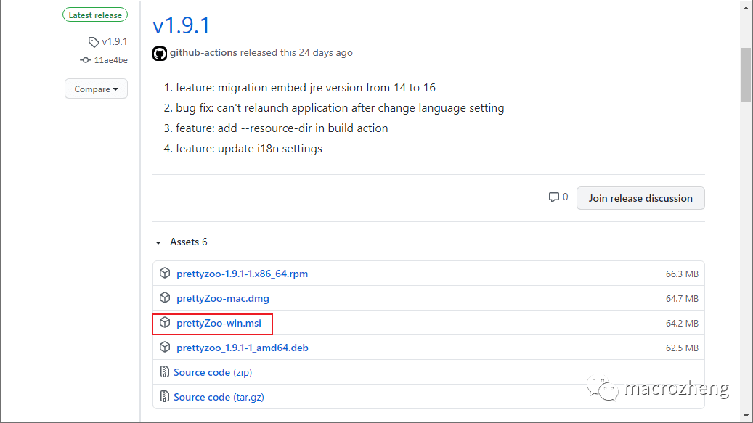Click the file icon beside Source code (tar.gz)
Viewport: 753px width, 423px height.
(x=165, y=397)
